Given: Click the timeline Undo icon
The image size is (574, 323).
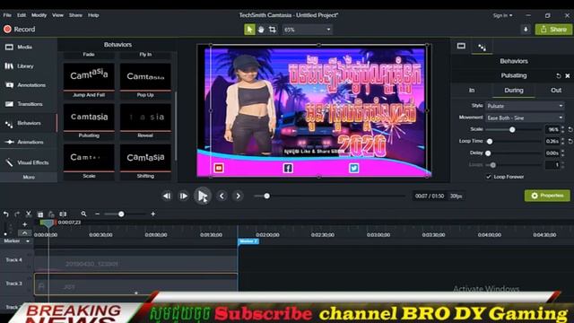Looking at the screenshot, I should [x=6, y=214].
